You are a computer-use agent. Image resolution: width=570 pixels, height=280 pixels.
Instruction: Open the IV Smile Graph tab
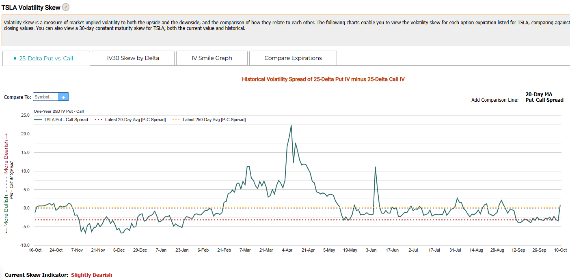click(x=212, y=58)
